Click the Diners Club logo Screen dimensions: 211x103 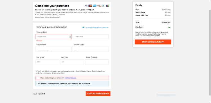(x=103, y=6)
